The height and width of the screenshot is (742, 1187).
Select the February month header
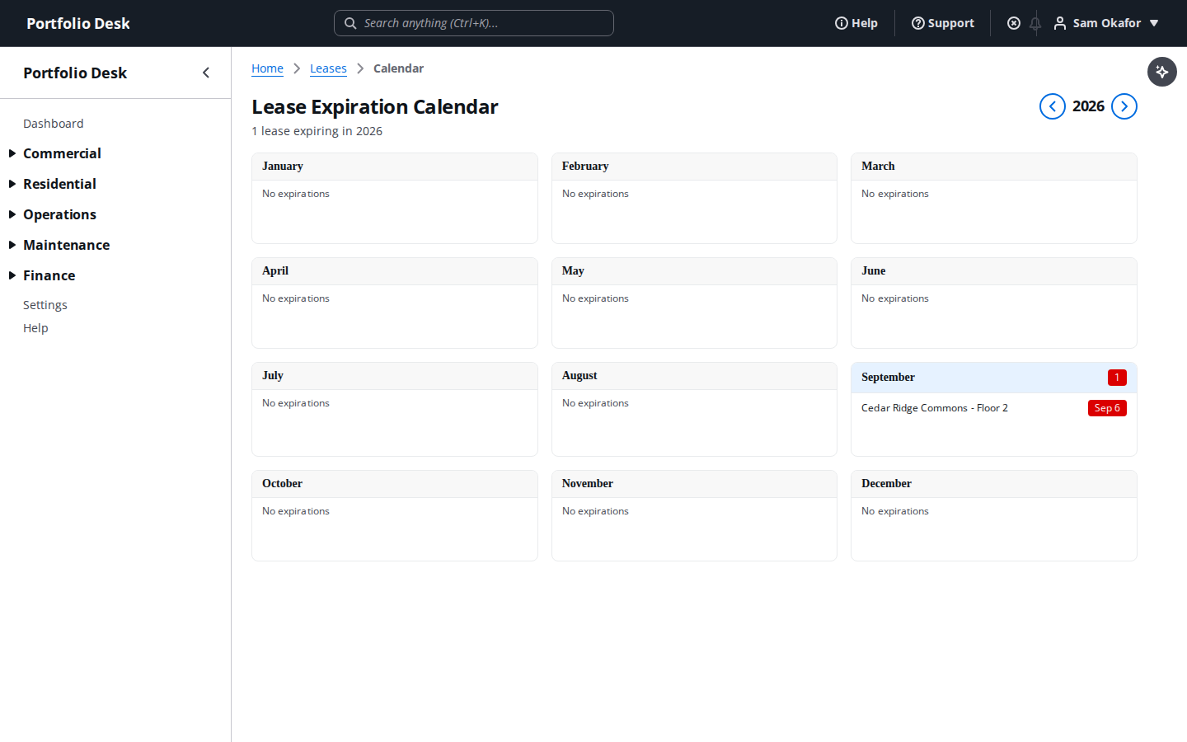(x=694, y=167)
